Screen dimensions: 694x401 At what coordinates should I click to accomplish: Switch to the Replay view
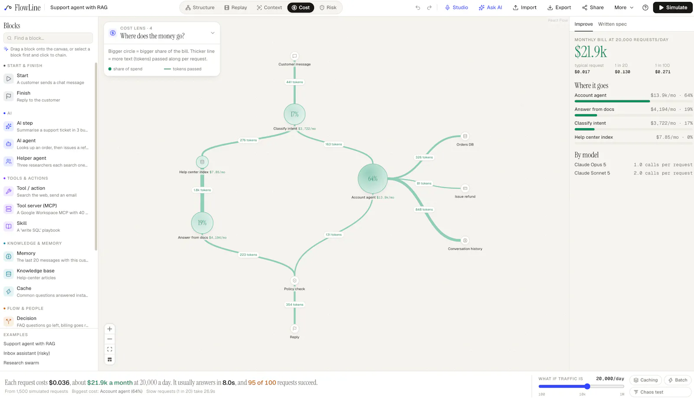pyautogui.click(x=236, y=7)
